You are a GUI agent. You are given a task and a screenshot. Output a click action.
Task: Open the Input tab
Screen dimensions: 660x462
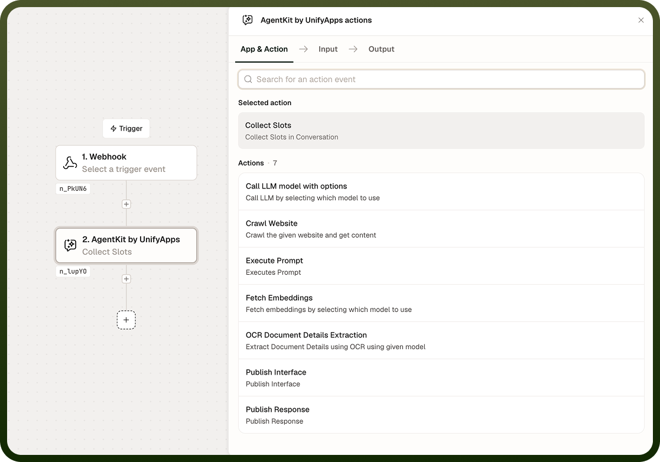click(x=328, y=49)
